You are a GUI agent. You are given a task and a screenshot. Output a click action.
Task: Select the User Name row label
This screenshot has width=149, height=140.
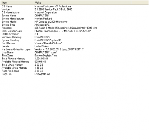click(x=7, y=53)
